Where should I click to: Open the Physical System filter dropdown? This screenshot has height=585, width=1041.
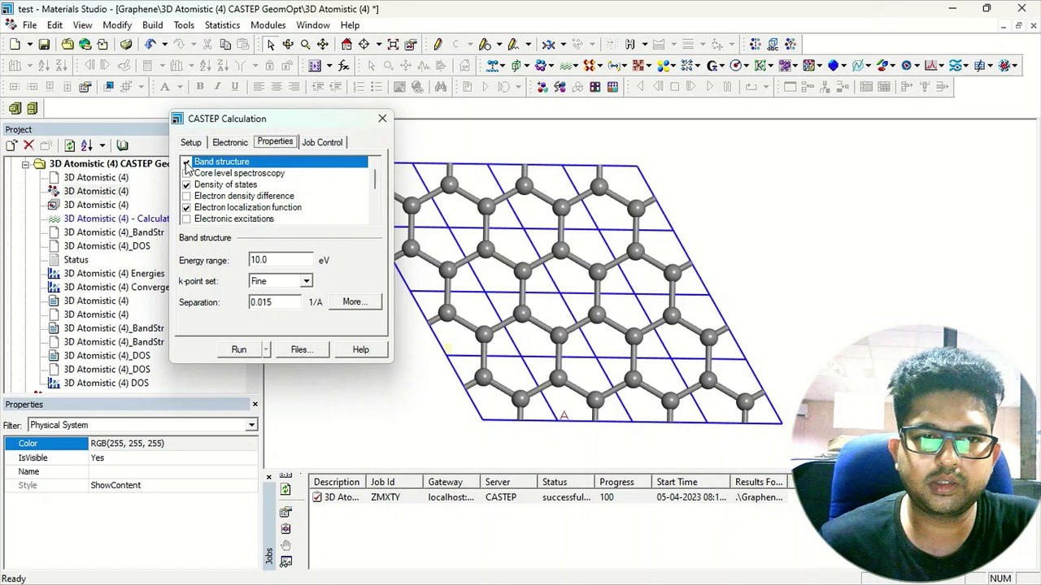click(251, 425)
